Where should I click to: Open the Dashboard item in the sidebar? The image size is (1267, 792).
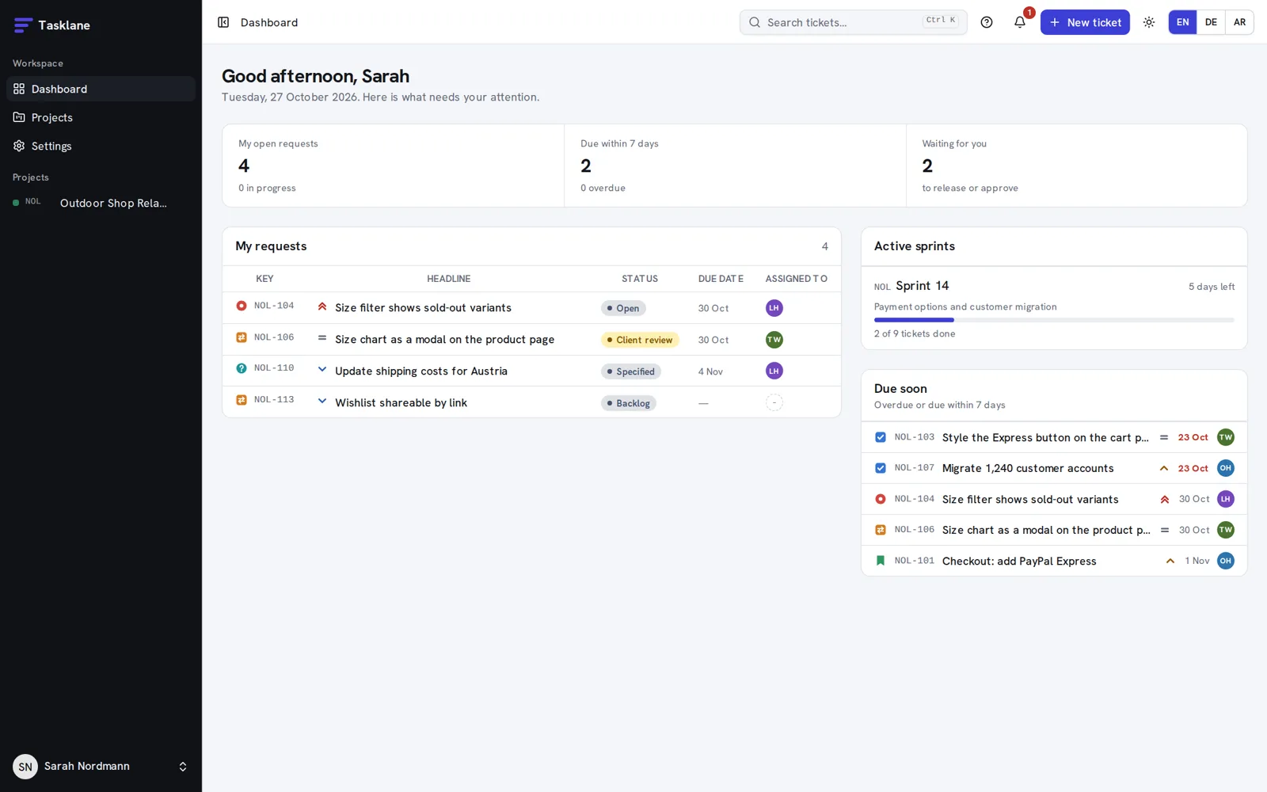tap(101, 89)
